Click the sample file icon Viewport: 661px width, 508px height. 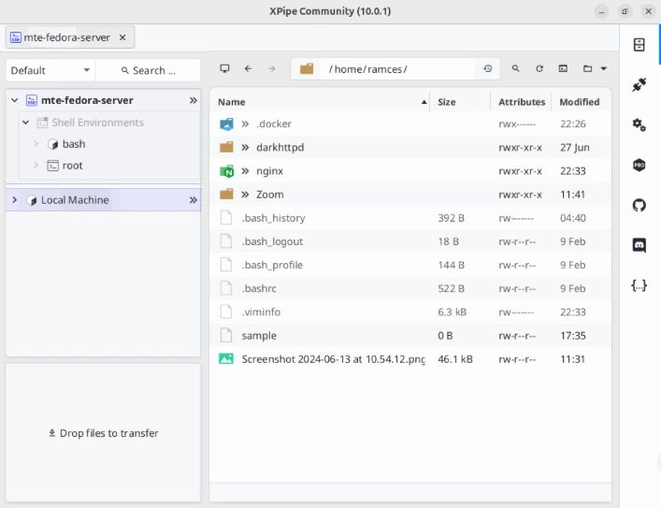226,336
